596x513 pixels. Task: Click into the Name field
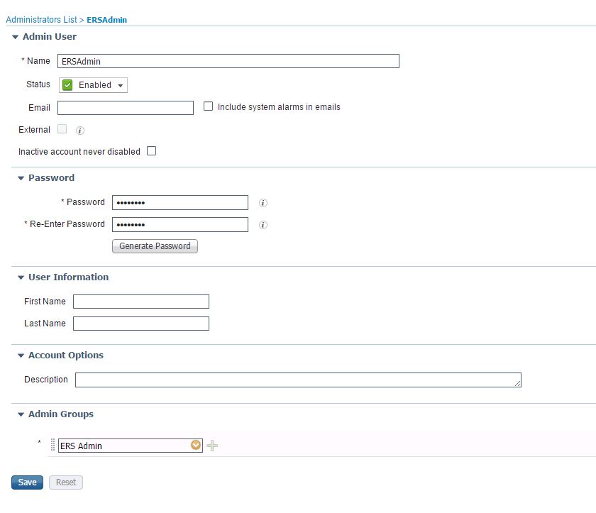pos(228,61)
